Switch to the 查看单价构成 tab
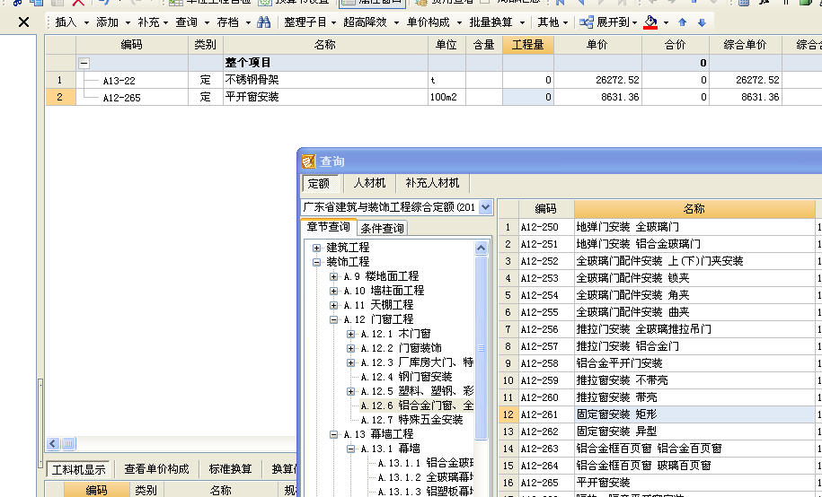The image size is (822, 497). [156, 469]
